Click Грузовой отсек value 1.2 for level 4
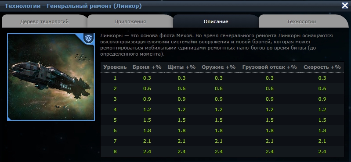 tap(270, 109)
